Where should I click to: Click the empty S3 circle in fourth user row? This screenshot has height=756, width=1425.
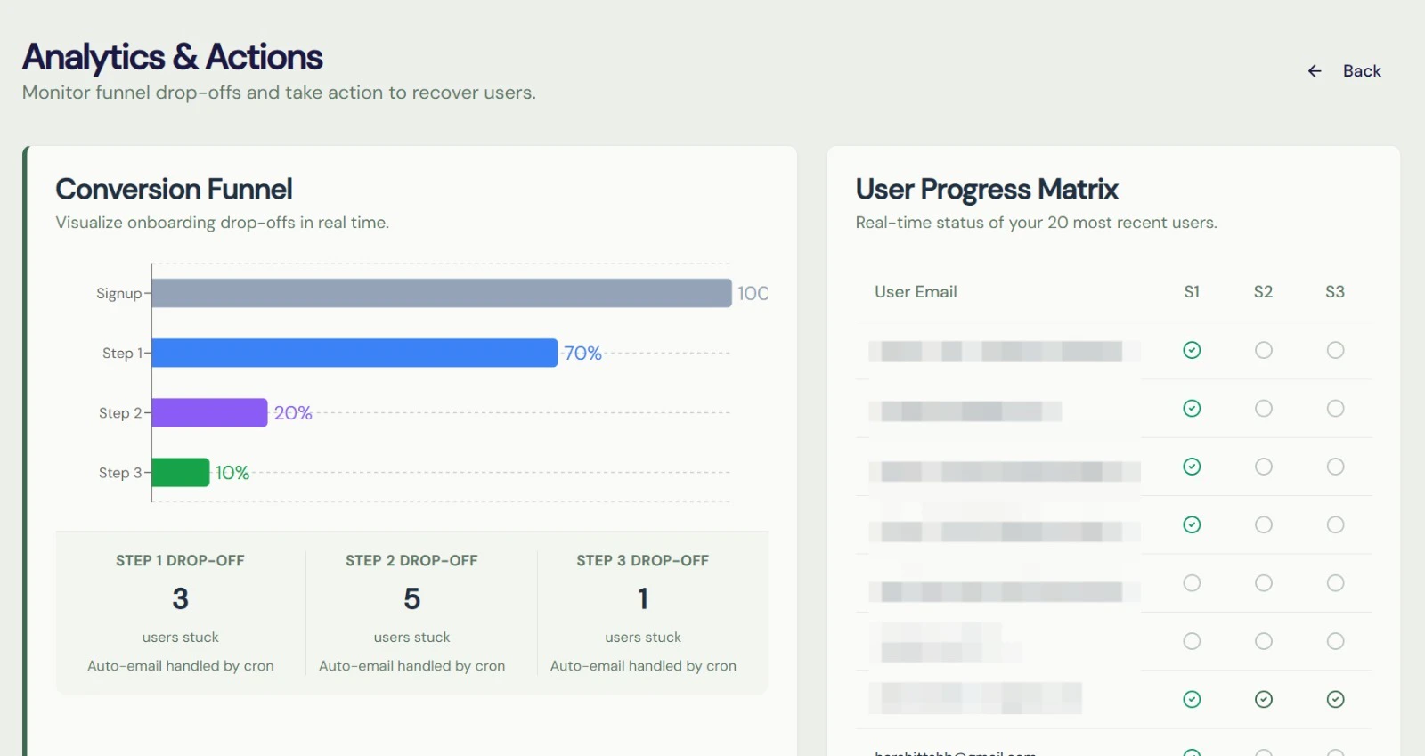[1335, 524]
